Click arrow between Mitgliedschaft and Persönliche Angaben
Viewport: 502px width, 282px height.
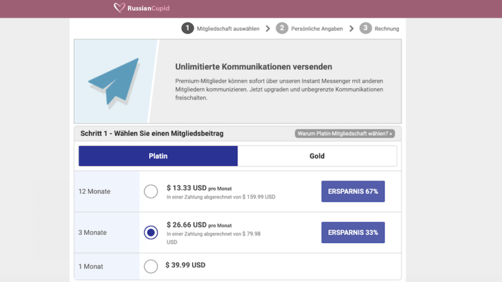(268, 29)
